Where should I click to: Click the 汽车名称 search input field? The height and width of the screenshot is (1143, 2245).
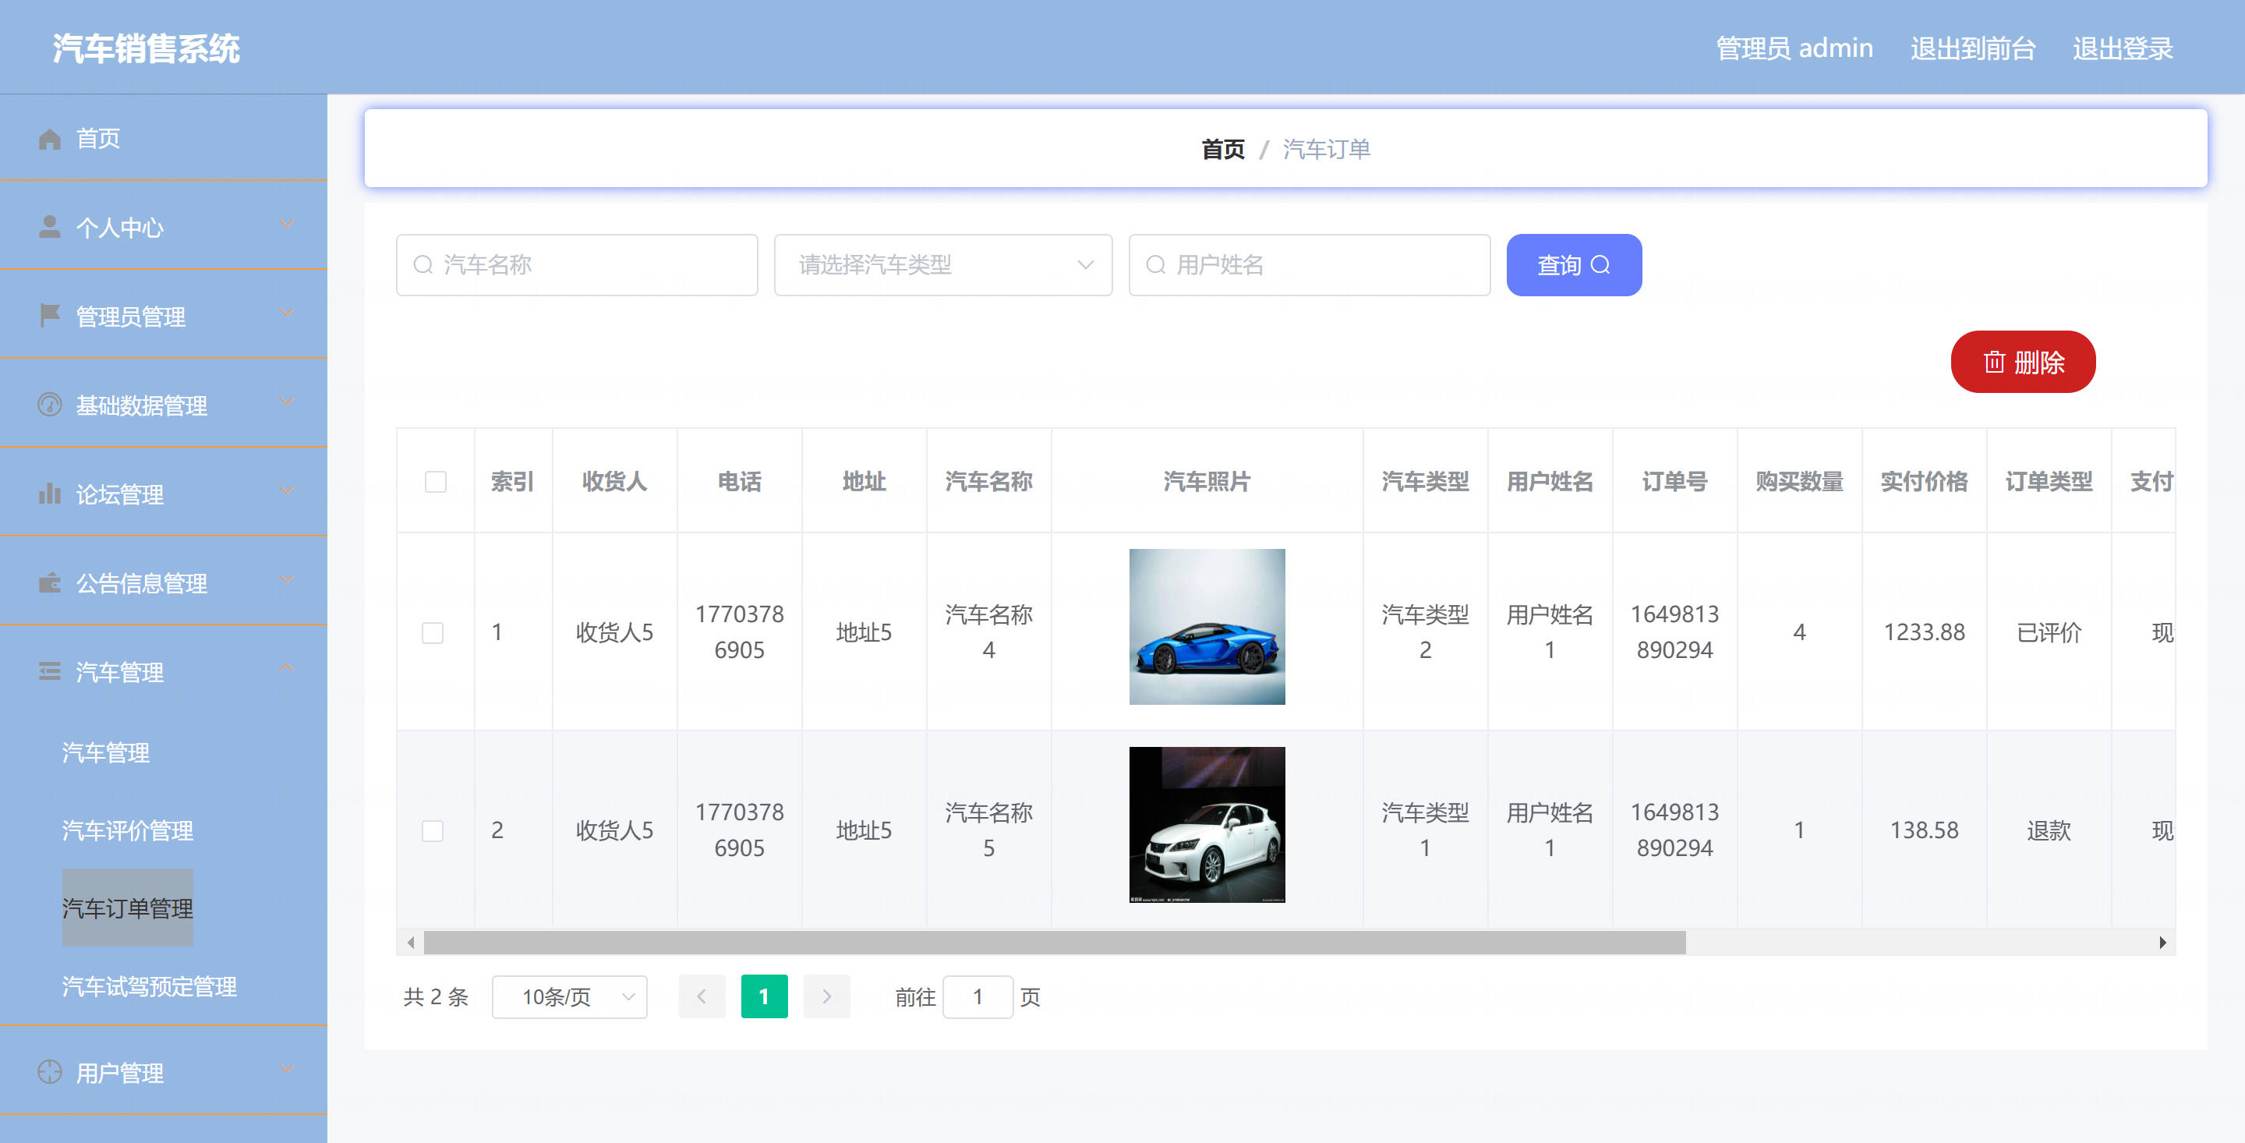(x=577, y=264)
